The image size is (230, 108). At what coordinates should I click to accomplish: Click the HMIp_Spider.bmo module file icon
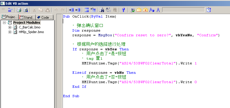pyautogui.click(x=15, y=32)
